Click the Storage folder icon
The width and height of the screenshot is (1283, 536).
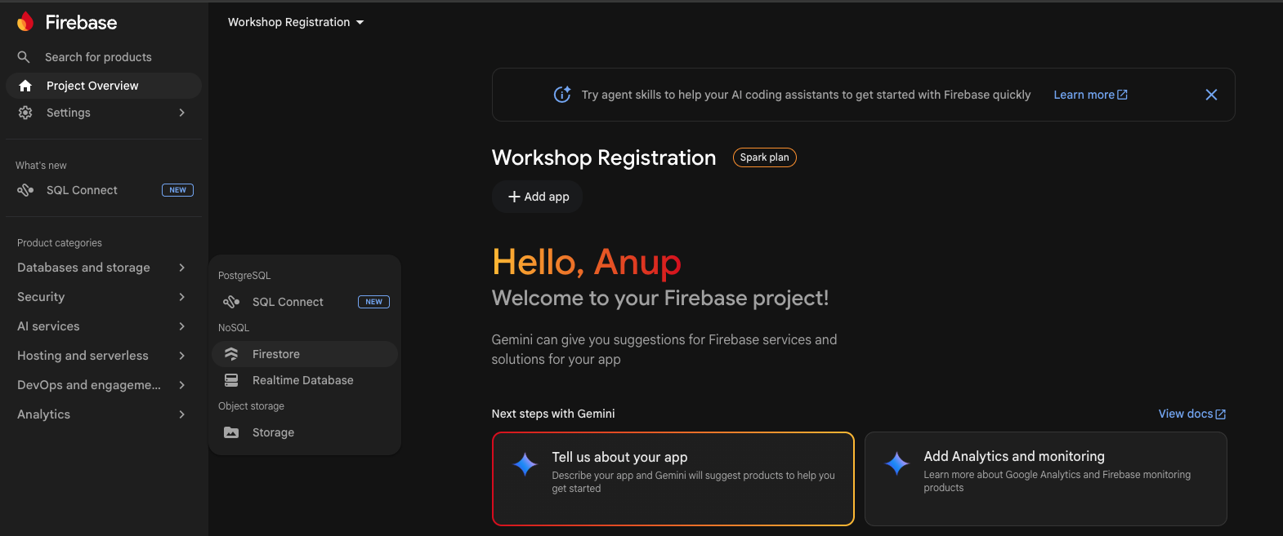[x=231, y=432]
